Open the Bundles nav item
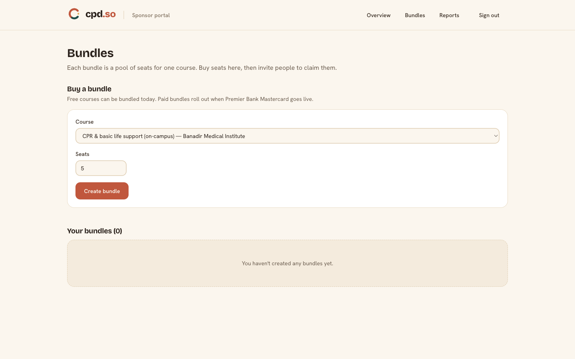575x359 pixels. (x=415, y=15)
